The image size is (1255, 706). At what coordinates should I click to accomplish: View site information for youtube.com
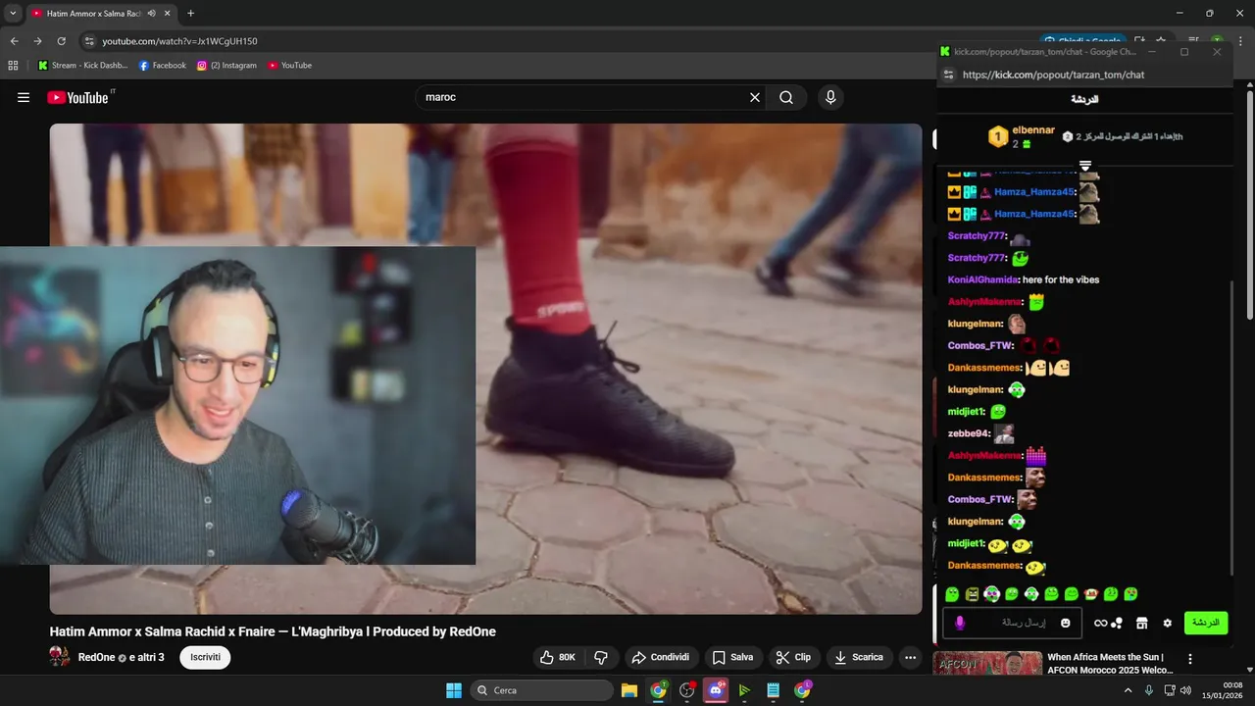(89, 41)
